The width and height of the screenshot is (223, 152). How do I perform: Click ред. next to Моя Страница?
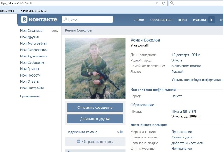pos(54,31)
